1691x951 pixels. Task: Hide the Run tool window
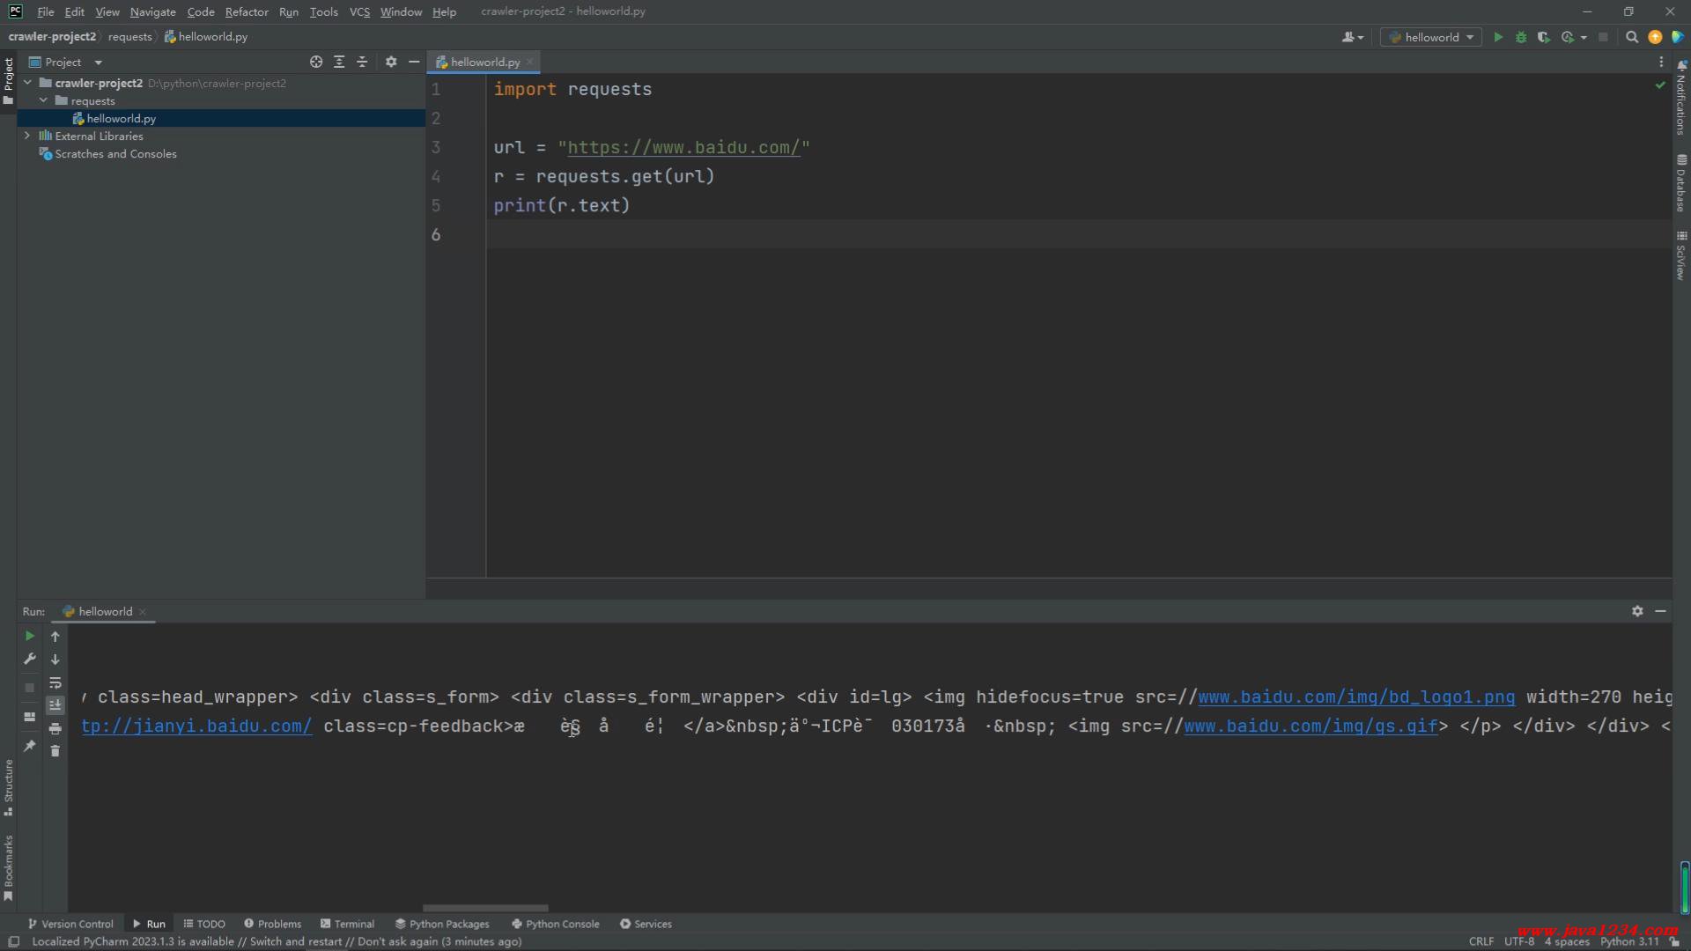point(1660,611)
